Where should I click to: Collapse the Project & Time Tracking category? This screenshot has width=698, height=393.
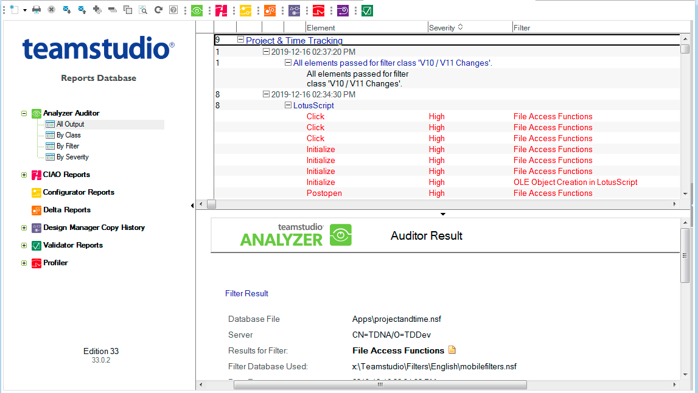(x=240, y=40)
